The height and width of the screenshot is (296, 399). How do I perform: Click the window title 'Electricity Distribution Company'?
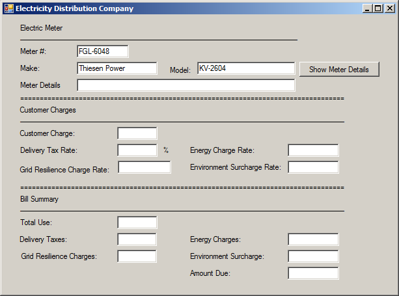(74, 8)
